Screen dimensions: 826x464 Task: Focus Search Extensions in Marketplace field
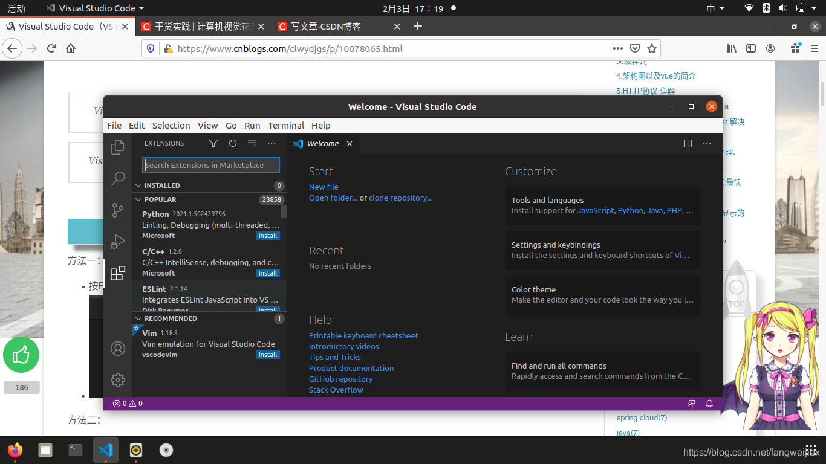(x=211, y=165)
